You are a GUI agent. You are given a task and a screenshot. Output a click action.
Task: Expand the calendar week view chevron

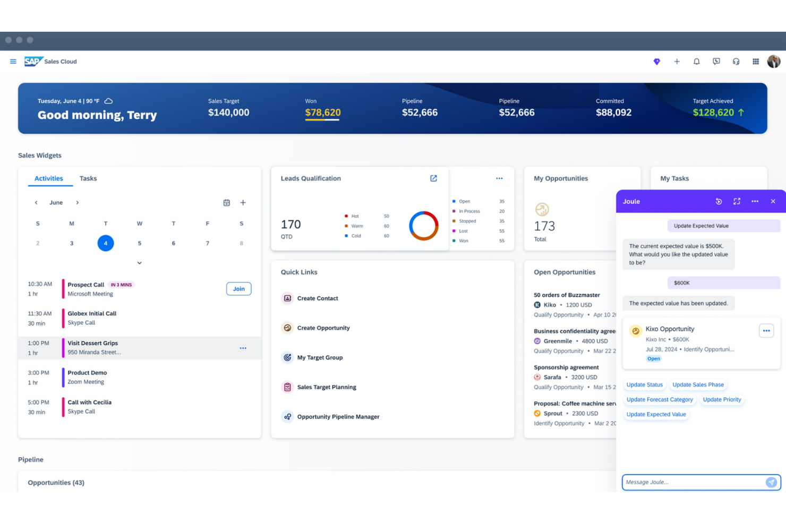click(139, 262)
